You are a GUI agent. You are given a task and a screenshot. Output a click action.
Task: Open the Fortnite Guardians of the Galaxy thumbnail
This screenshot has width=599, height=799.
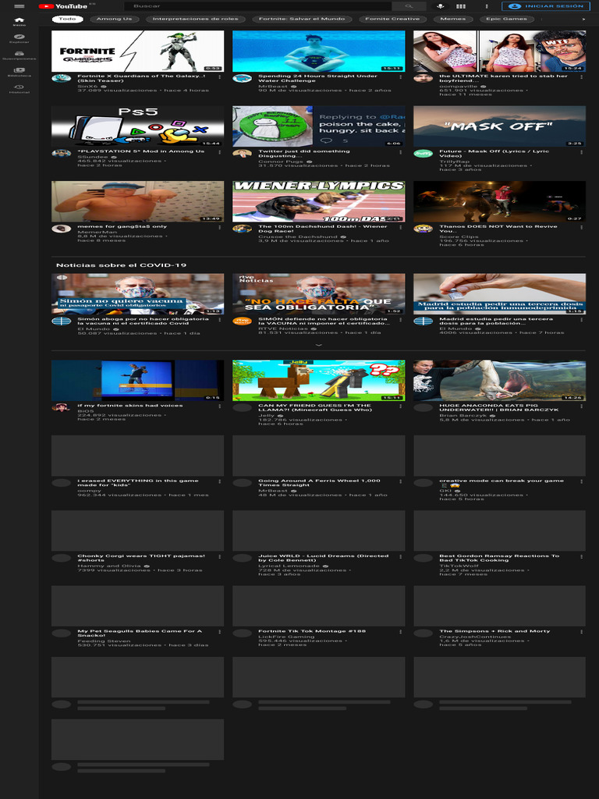[137, 51]
